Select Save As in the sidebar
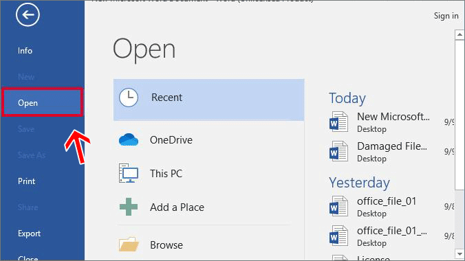The height and width of the screenshot is (261, 465). click(32, 155)
